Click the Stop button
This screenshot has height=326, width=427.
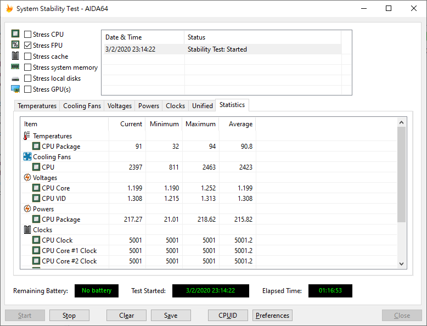pyautogui.click(x=69, y=316)
